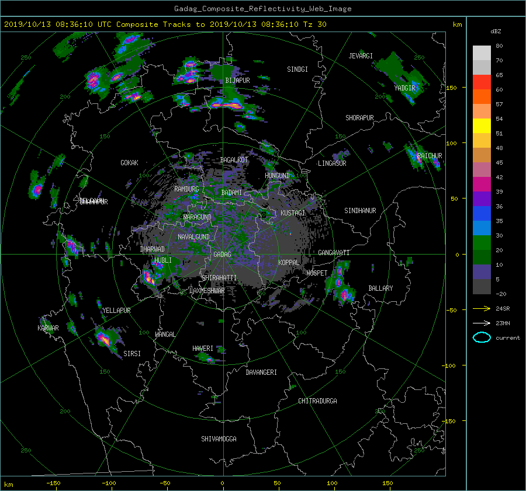Click the SHORAPUR city label
The image size is (526, 491).
[x=359, y=118]
